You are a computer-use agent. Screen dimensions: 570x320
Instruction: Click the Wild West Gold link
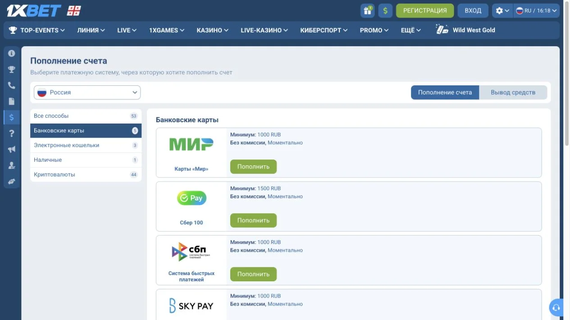click(x=474, y=30)
